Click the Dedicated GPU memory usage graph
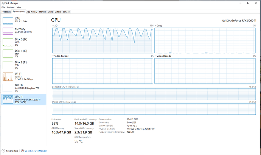Screen dimensions: 261x155 pos(154,94)
